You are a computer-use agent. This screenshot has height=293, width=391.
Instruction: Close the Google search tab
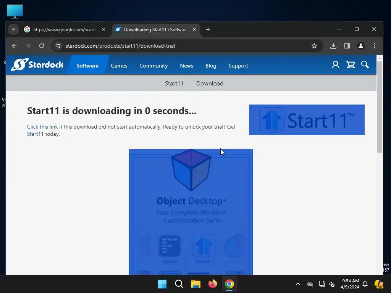[x=103, y=30]
